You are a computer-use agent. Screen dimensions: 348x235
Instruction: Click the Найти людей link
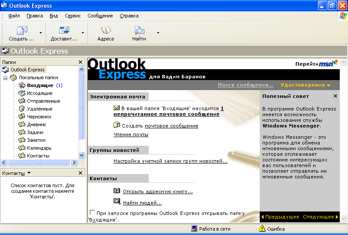pyautogui.click(x=142, y=202)
